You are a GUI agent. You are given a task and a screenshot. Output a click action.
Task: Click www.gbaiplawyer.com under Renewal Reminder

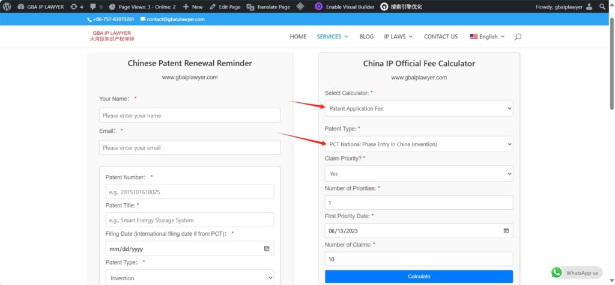pyautogui.click(x=190, y=78)
